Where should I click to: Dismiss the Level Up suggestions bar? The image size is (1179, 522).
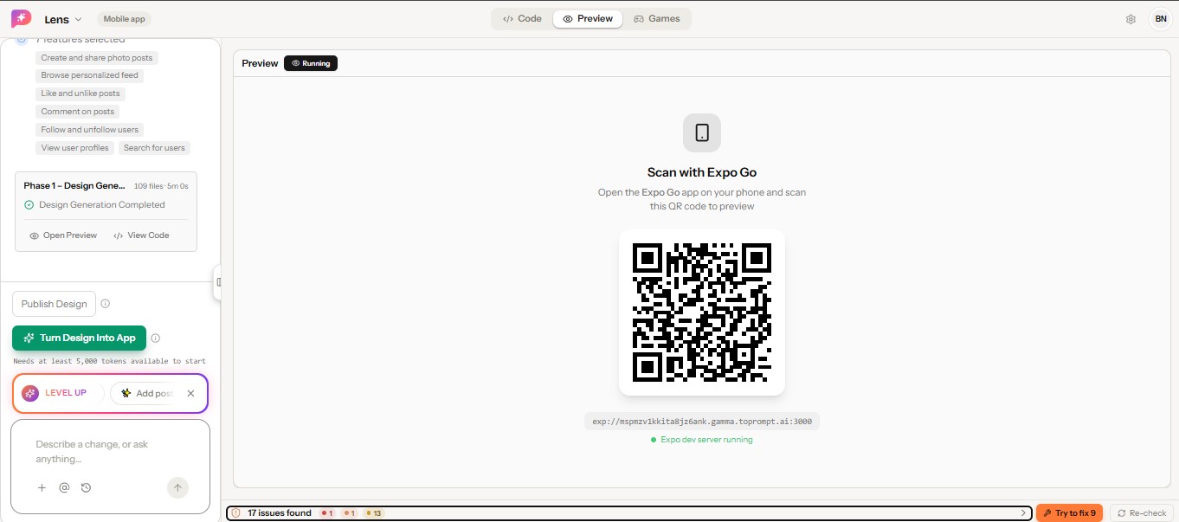pos(190,393)
